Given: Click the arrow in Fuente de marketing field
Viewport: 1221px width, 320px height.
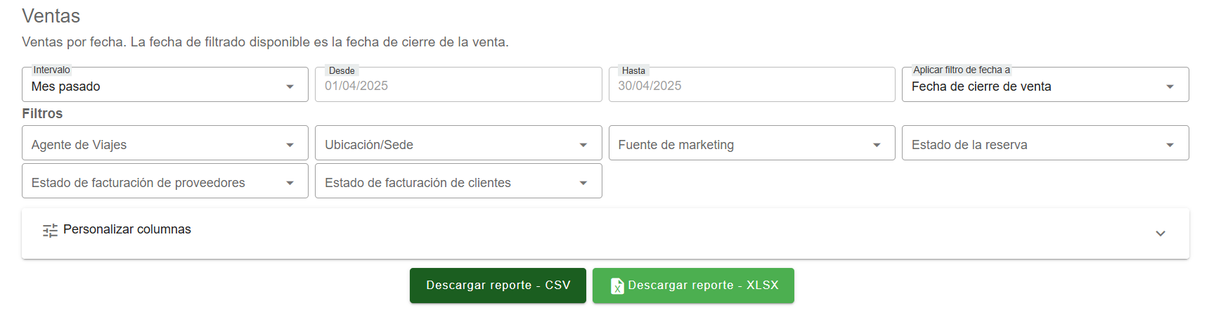Looking at the screenshot, I should [x=877, y=145].
